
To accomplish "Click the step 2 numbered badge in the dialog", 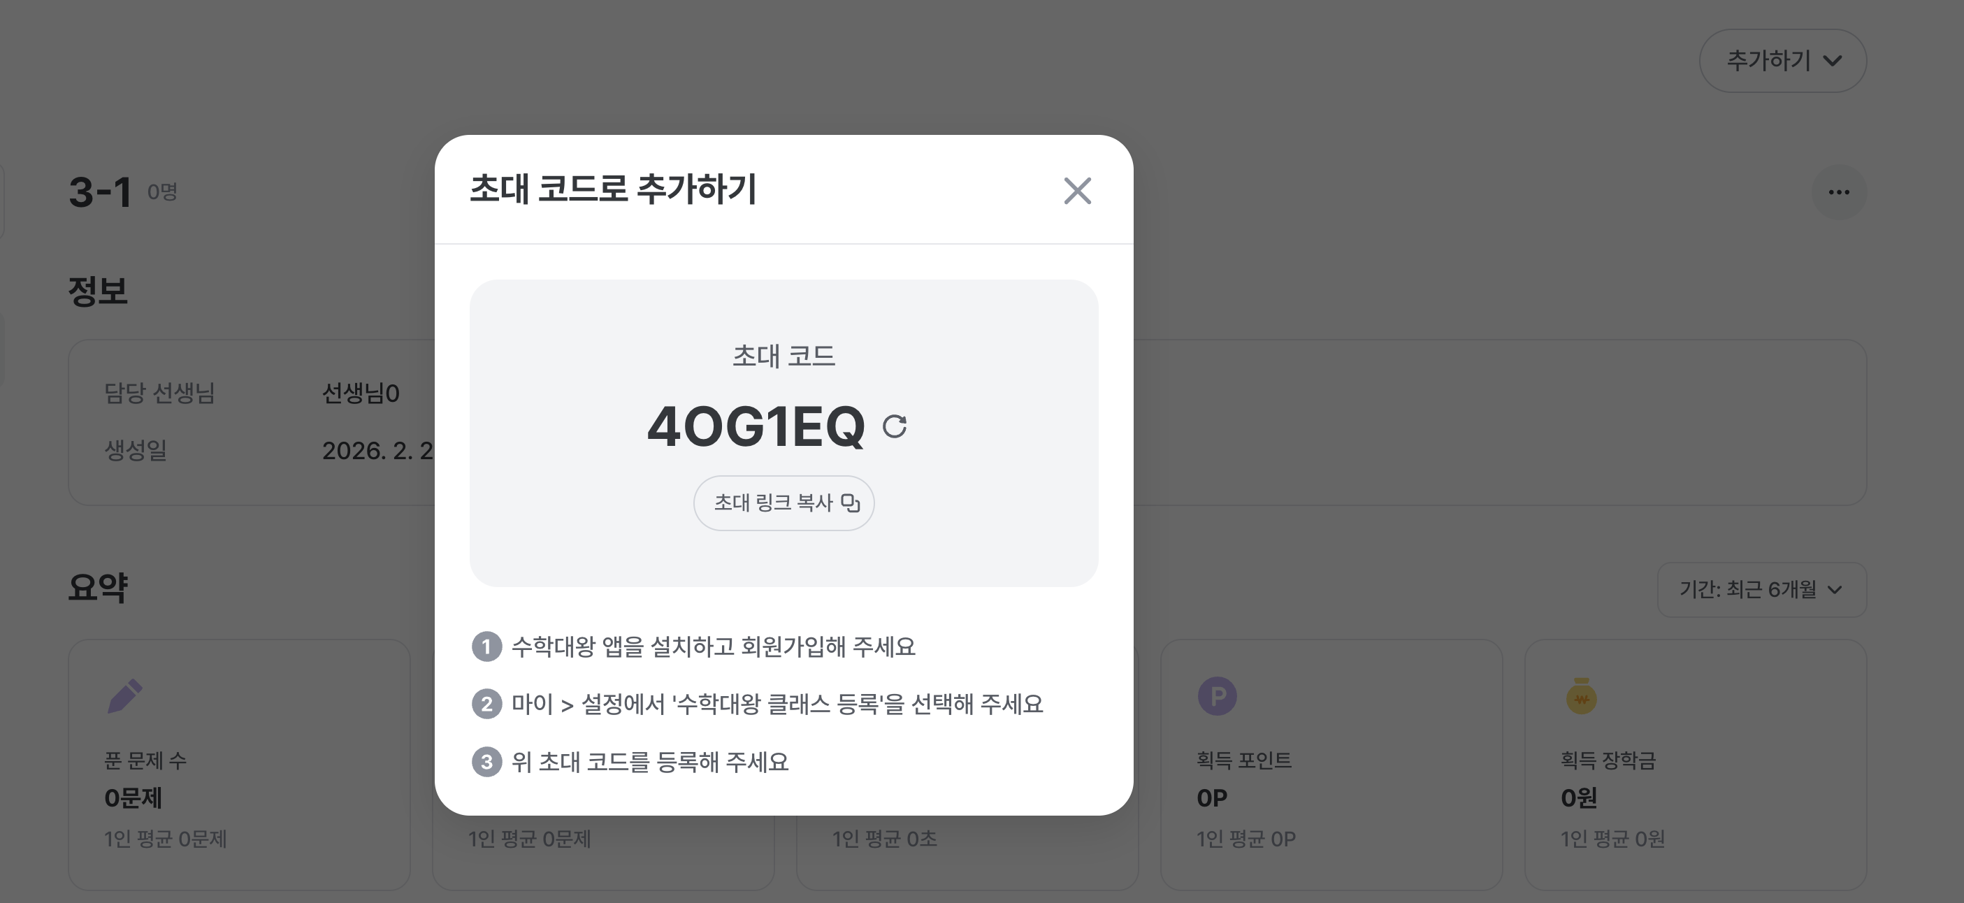I will (486, 704).
